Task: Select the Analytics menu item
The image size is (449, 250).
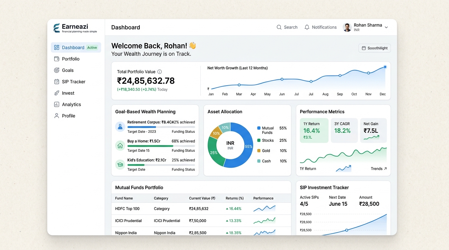Action: (x=76, y=104)
